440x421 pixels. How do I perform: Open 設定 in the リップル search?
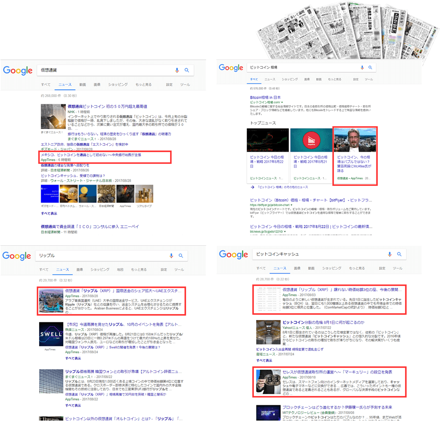164,270
